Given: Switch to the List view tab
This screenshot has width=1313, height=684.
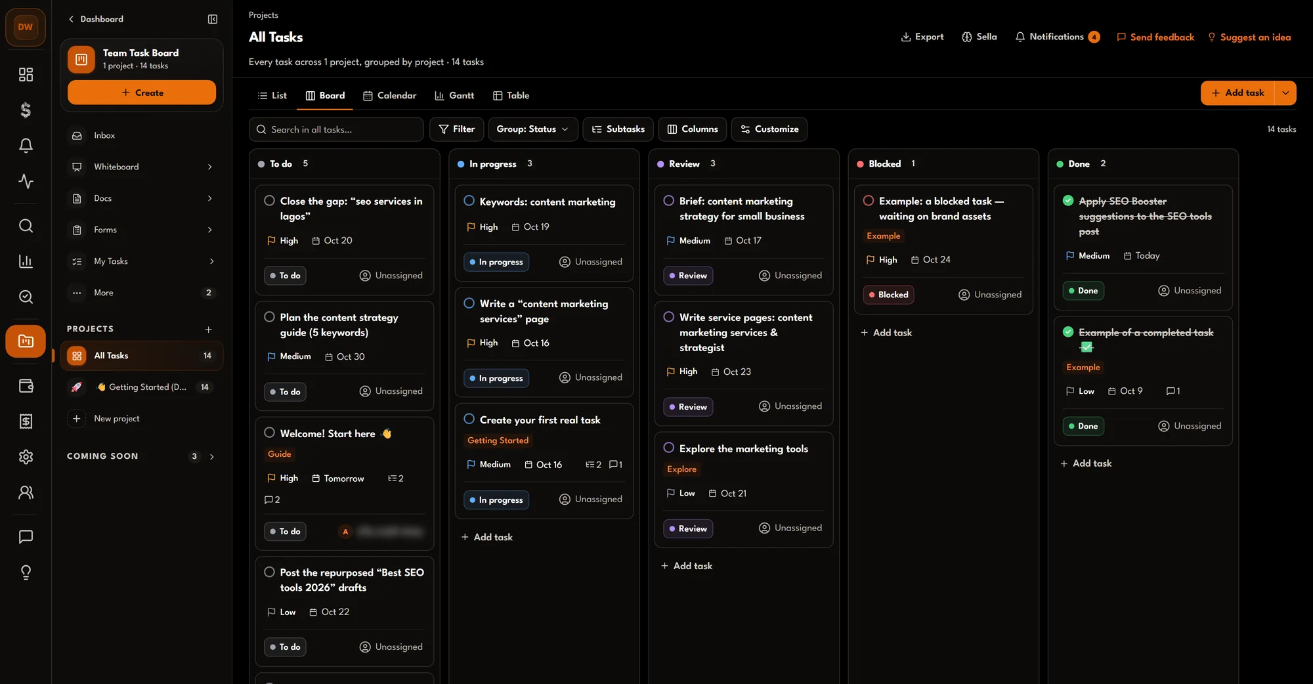Looking at the screenshot, I should pyautogui.click(x=272, y=95).
